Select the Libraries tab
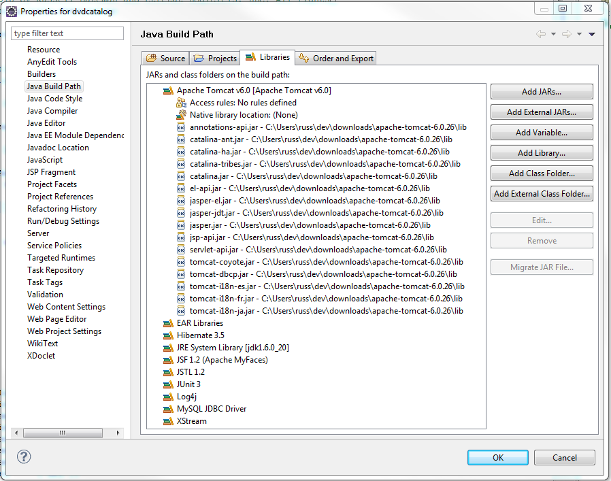611x481 pixels. [267, 57]
